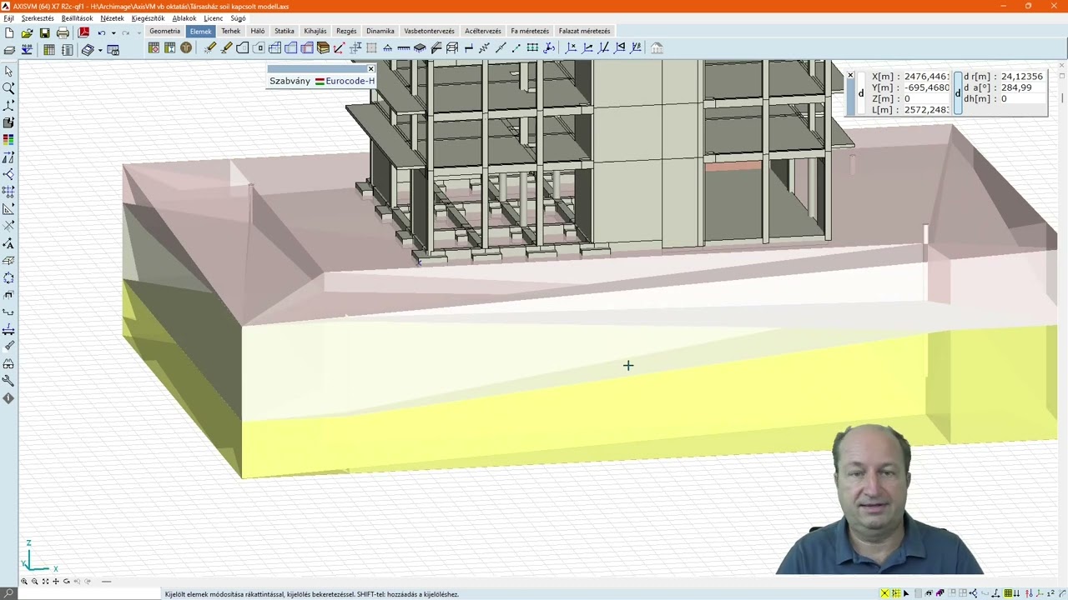This screenshot has width=1068, height=600.
Task: Open the material library icon
Action: (154, 48)
